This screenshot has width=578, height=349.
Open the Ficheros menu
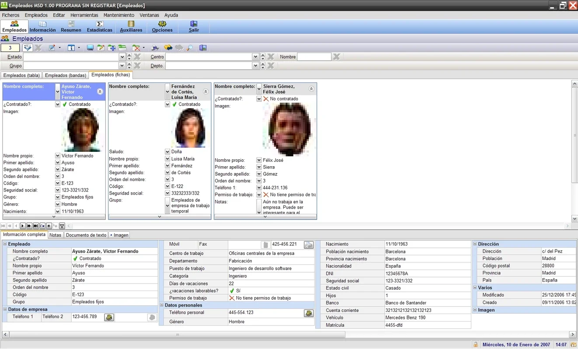coord(10,15)
